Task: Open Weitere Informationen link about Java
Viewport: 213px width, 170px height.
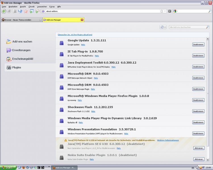Action: 168,140
